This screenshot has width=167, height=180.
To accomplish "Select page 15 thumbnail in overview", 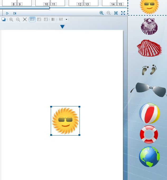I will [x=122, y=3].
